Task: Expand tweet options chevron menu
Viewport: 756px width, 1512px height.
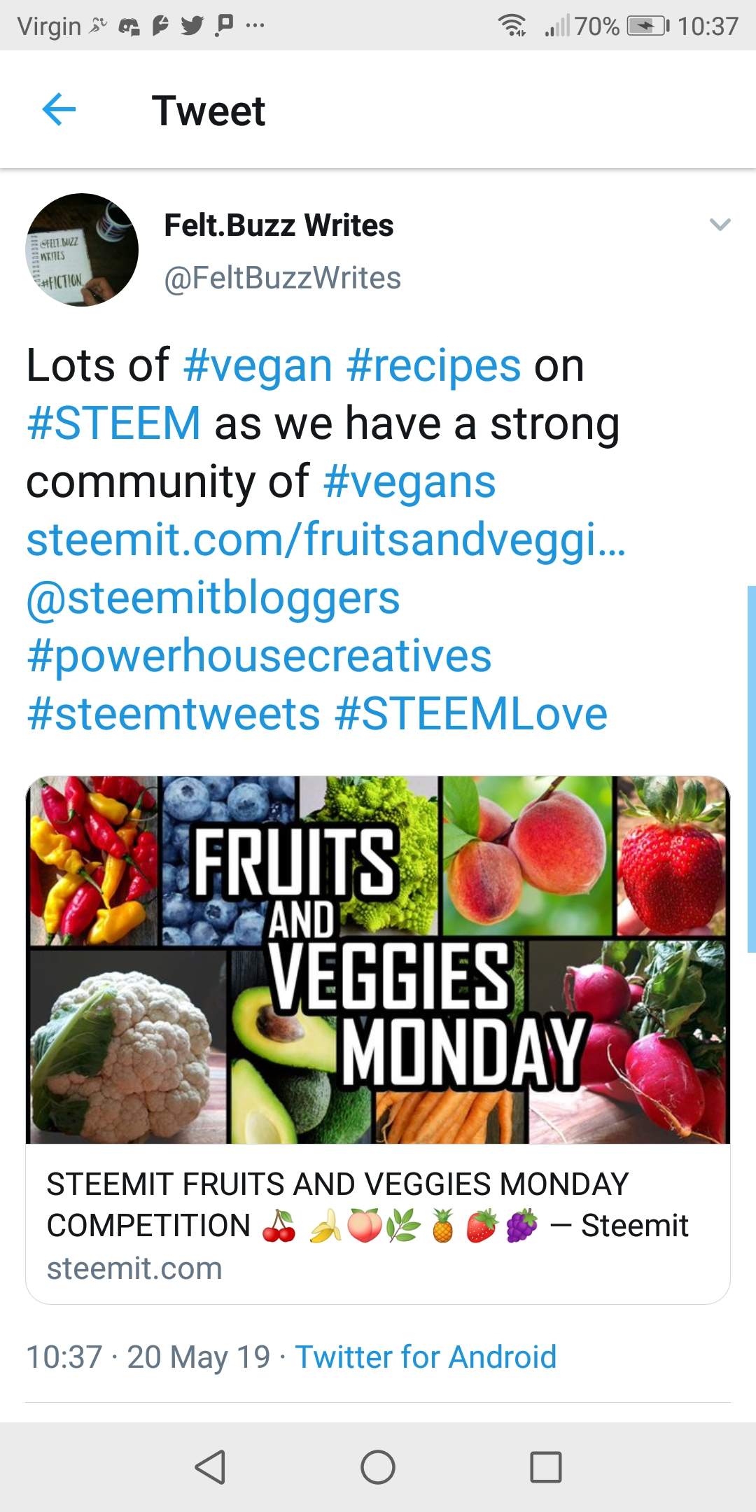Action: [720, 225]
